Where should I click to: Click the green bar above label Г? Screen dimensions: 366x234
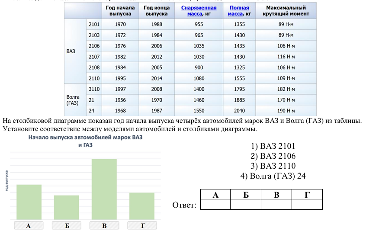[x=141, y=206]
